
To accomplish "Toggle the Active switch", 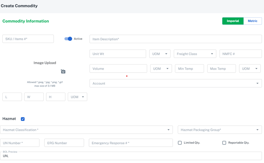I will [68, 39].
